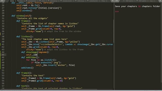Close the book.py tab using its dot
This screenshot has width=162, height=91.
point(15,1)
